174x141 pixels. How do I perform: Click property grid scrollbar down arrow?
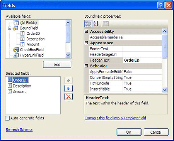(x=165, y=90)
